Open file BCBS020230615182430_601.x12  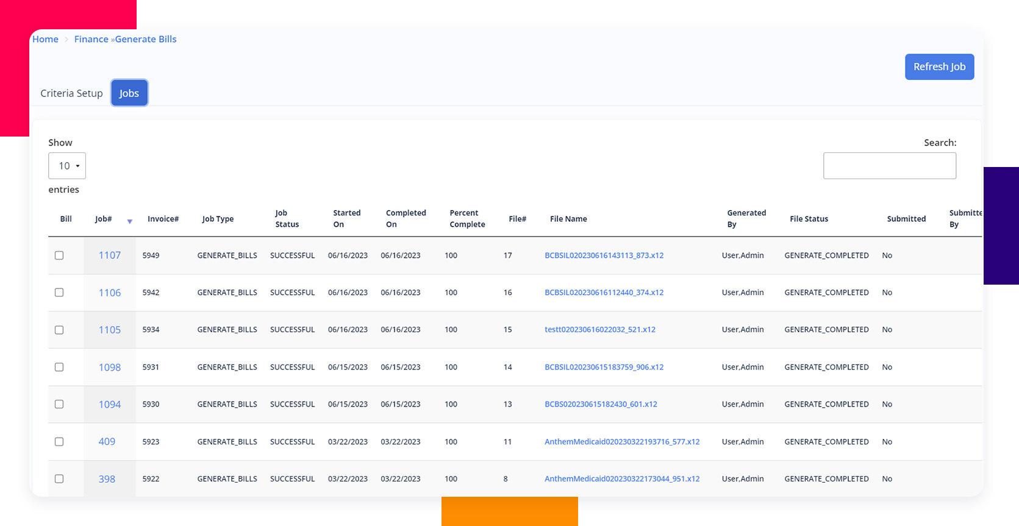tap(601, 404)
